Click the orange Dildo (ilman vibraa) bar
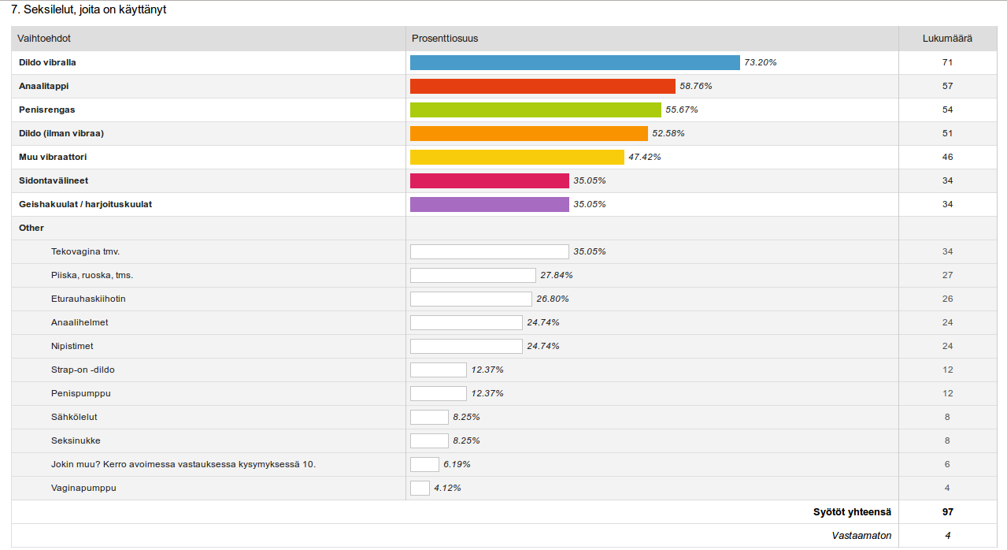 (x=528, y=133)
